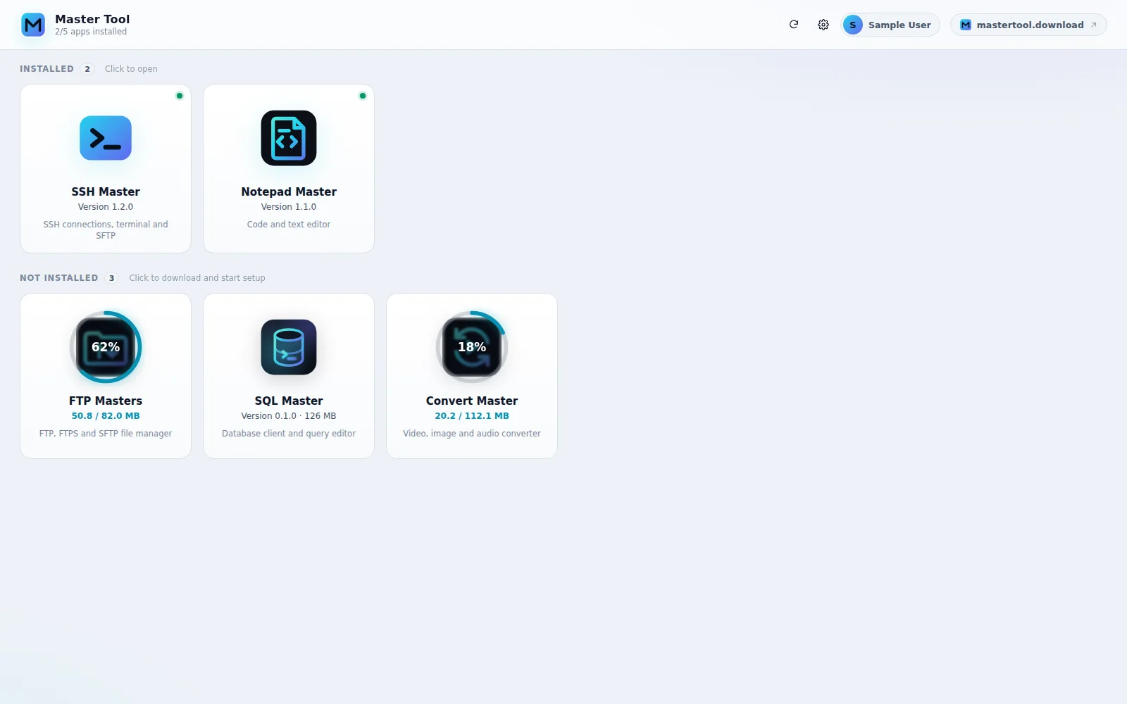1127x704 pixels.
Task: Click the green status dot on Notepad Master
Action: [363, 96]
